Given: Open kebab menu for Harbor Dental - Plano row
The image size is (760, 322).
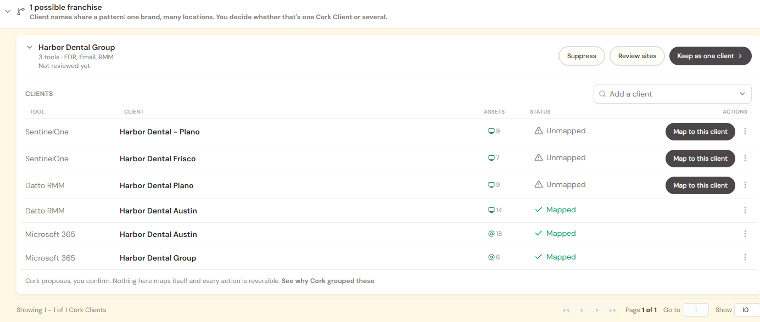Looking at the screenshot, I should click(745, 132).
